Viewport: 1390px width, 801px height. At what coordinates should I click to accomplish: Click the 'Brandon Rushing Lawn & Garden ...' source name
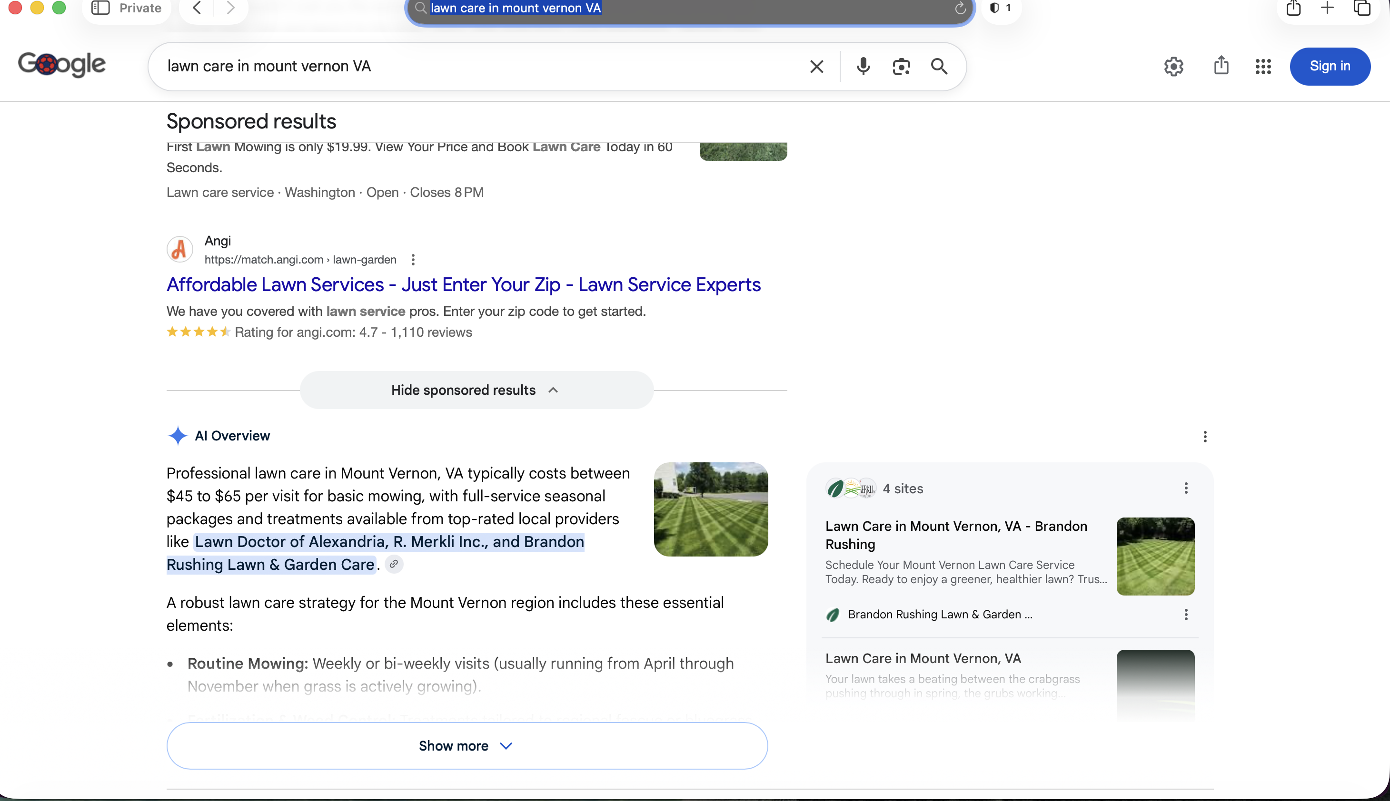940,615
